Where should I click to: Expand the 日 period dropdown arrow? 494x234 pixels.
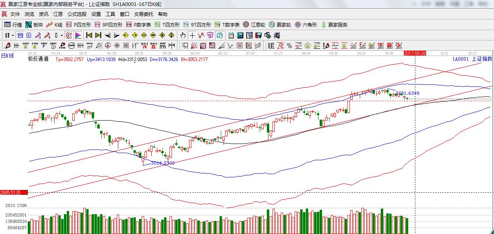point(13,35)
